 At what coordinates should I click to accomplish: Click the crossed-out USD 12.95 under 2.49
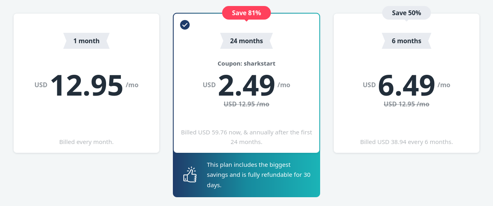(246, 104)
